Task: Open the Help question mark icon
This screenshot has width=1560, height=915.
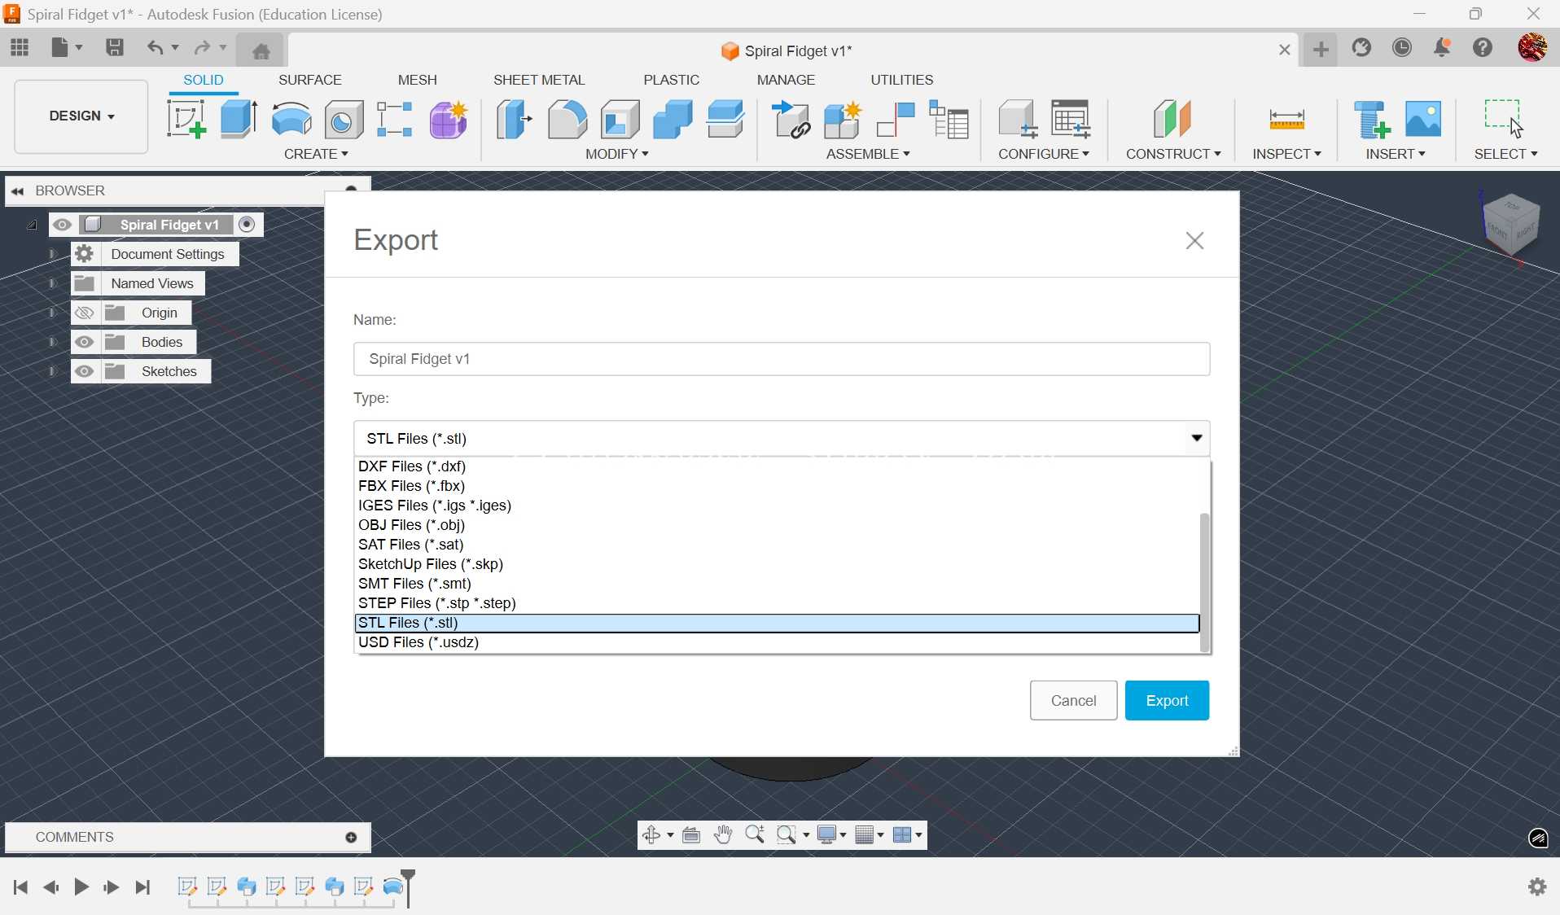Action: (1483, 47)
